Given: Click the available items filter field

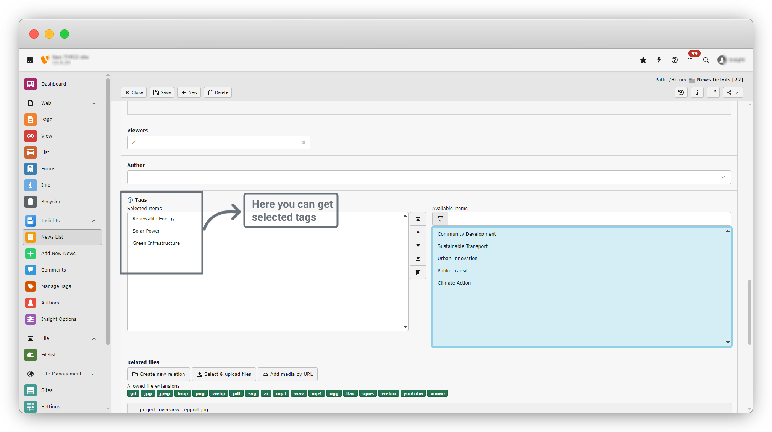Looking at the screenshot, I should coord(589,219).
